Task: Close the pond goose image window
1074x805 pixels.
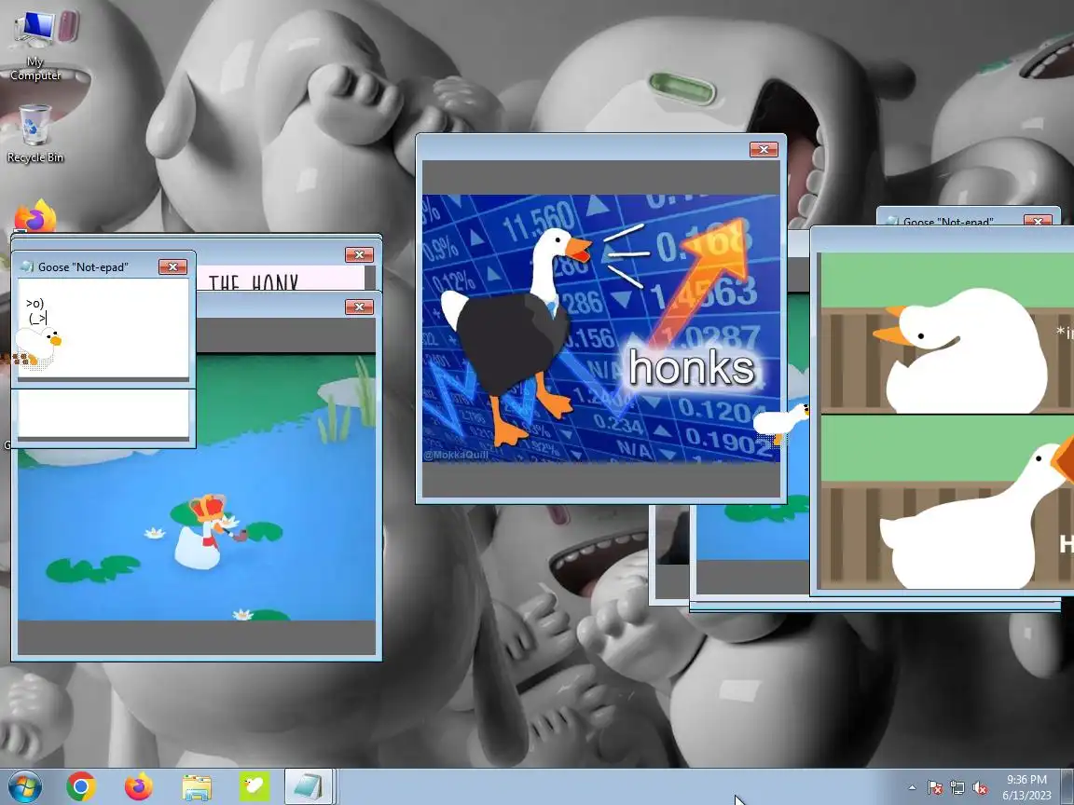Action: click(359, 307)
